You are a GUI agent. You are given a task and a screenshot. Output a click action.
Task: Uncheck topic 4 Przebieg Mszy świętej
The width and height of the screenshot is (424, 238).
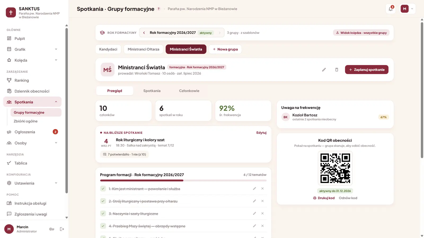(103, 226)
